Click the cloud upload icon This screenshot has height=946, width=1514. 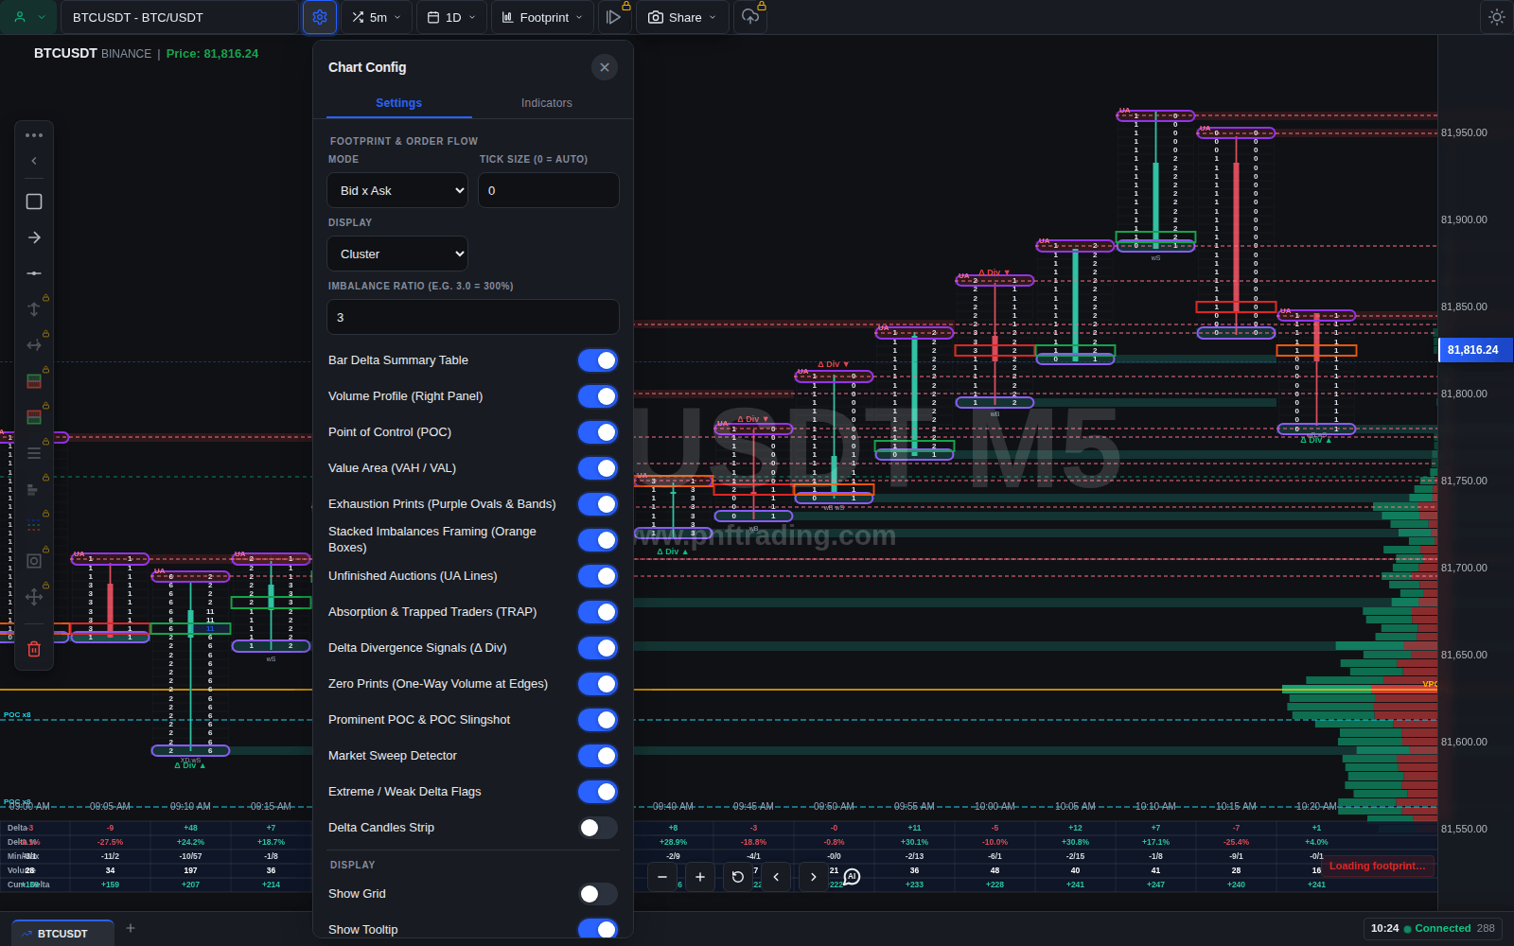750,17
